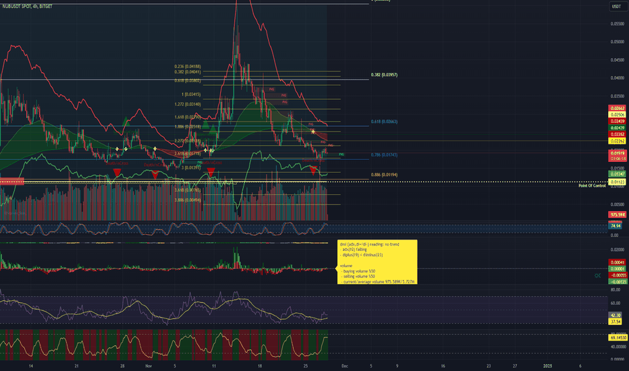629x371 pixels.
Task: Click the 0.01123 point of control price tag
Action: (x=618, y=182)
